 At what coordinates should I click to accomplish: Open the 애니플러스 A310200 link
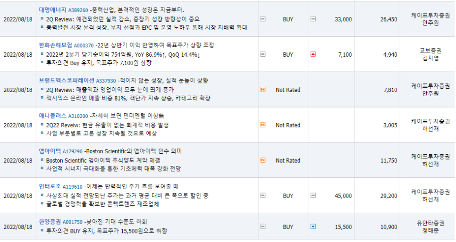(x=63, y=116)
